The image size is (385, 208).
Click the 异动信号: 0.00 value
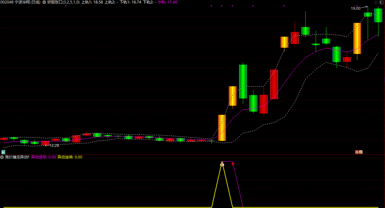44,157
